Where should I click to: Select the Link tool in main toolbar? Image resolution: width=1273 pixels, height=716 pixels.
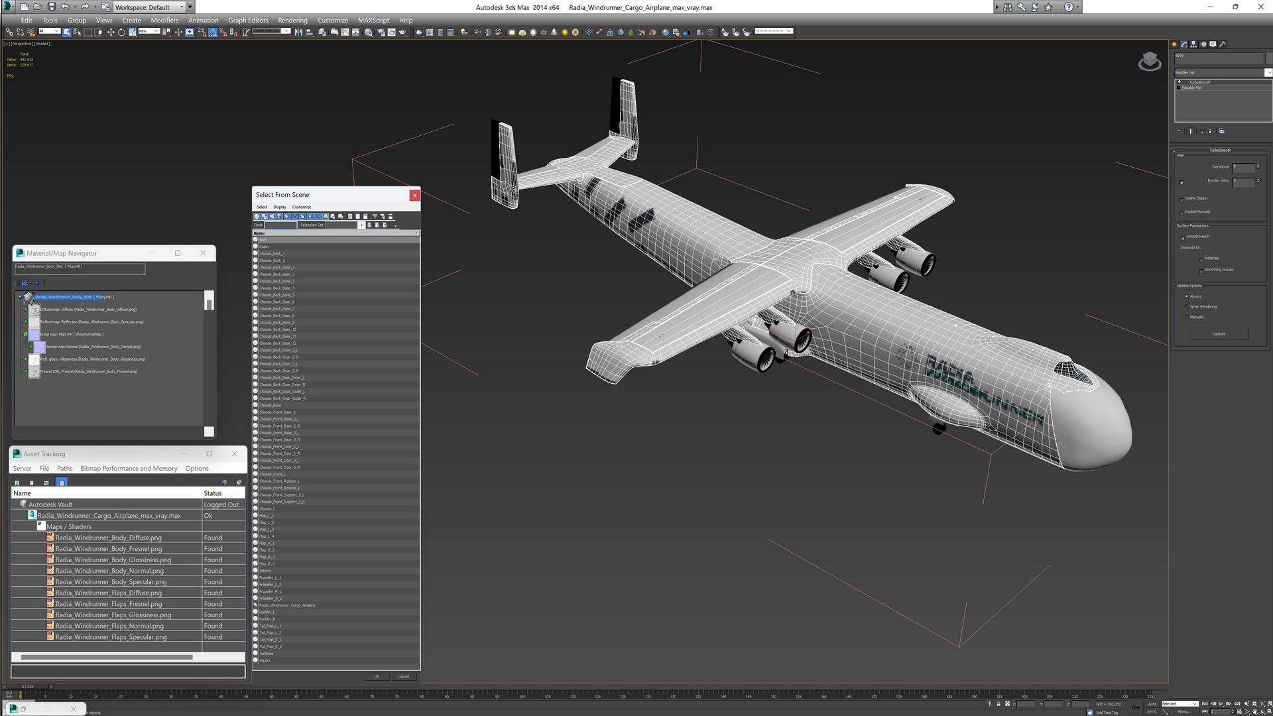(x=9, y=32)
